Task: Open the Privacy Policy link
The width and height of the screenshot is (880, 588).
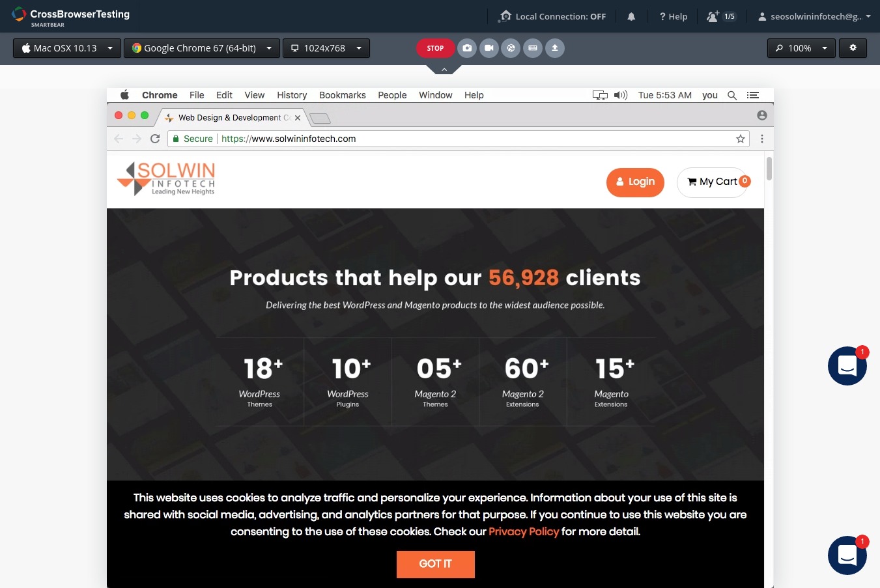Action: [x=524, y=531]
